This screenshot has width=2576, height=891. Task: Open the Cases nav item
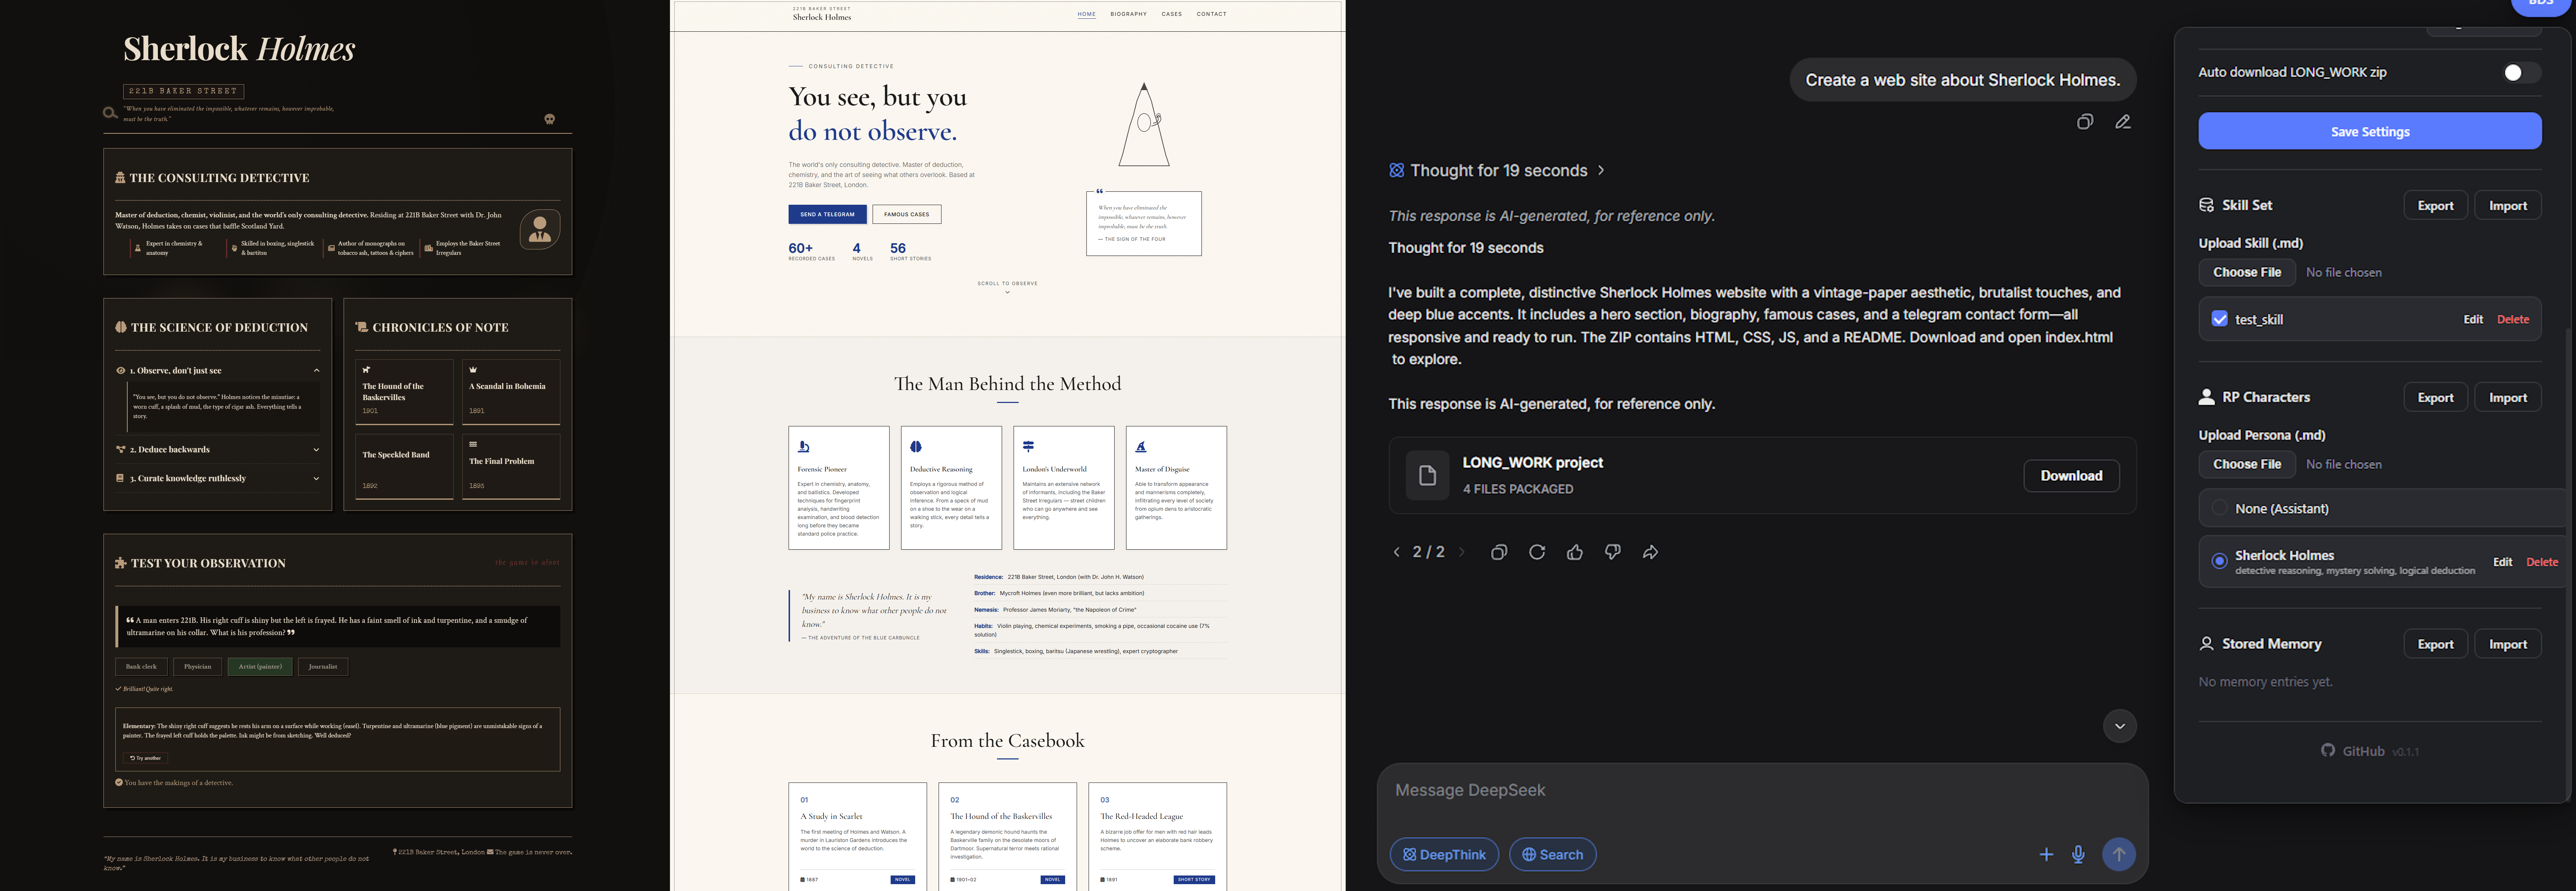click(x=1172, y=14)
